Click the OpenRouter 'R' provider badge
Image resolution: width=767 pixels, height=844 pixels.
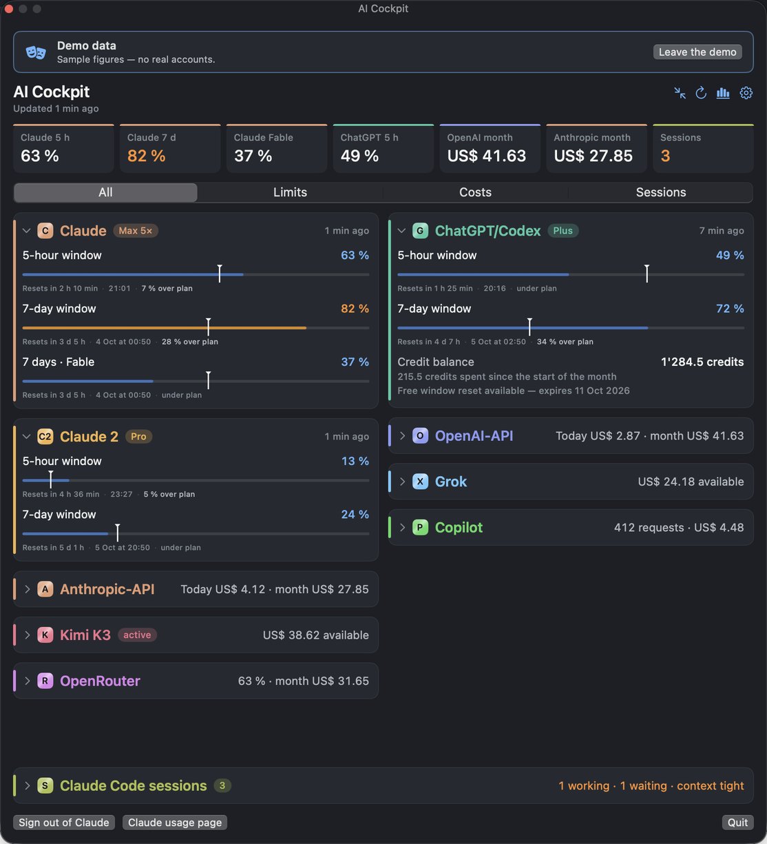pos(45,681)
